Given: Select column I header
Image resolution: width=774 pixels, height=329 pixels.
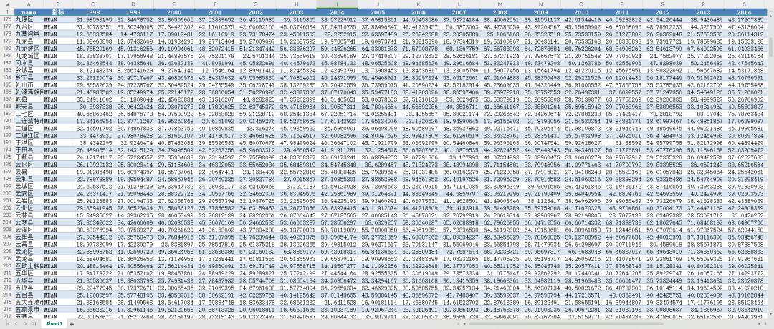Looking at the screenshot, I should click(337, 4).
